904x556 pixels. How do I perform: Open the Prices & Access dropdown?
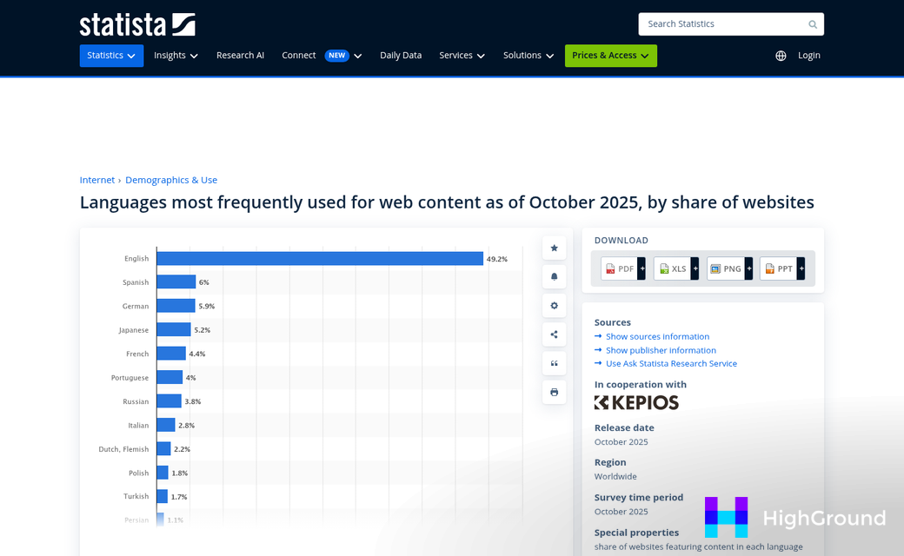tap(610, 56)
